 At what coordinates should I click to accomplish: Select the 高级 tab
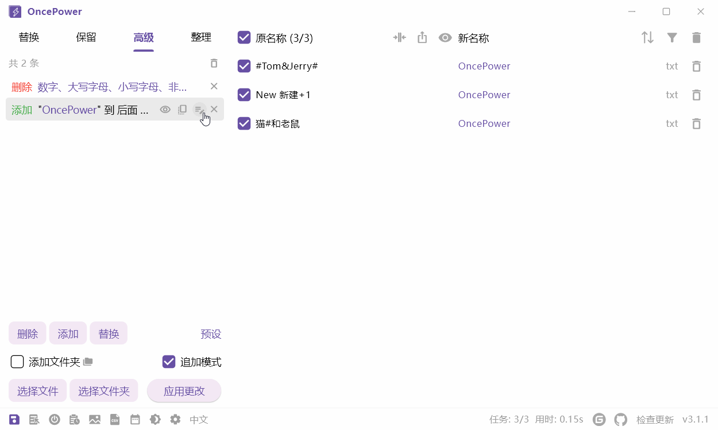[x=144, y=38]
